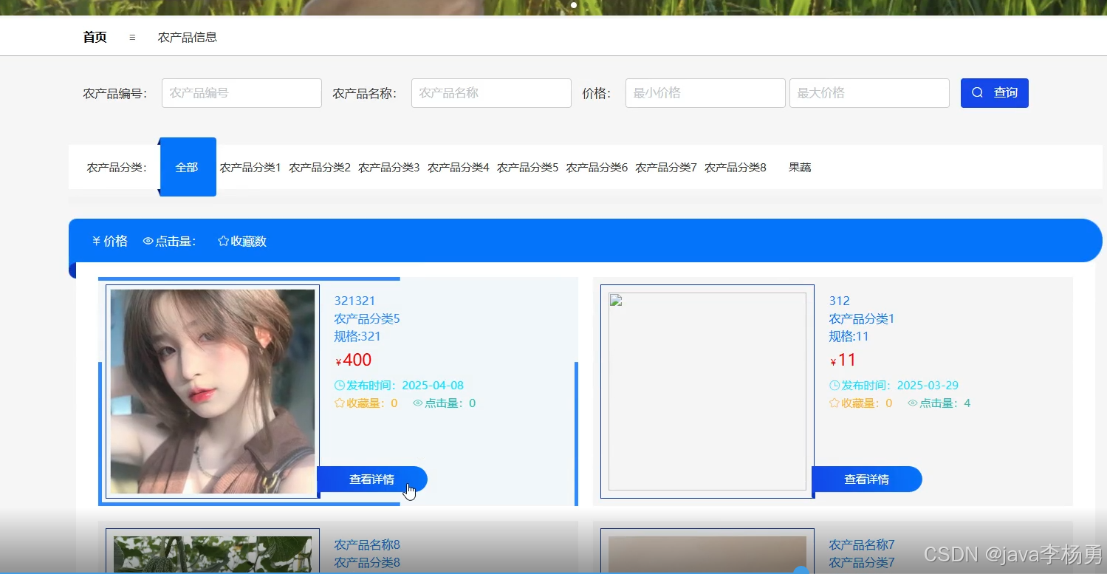Sort products by 点击量
1107x574 pixels.
(x=170, y=242)
